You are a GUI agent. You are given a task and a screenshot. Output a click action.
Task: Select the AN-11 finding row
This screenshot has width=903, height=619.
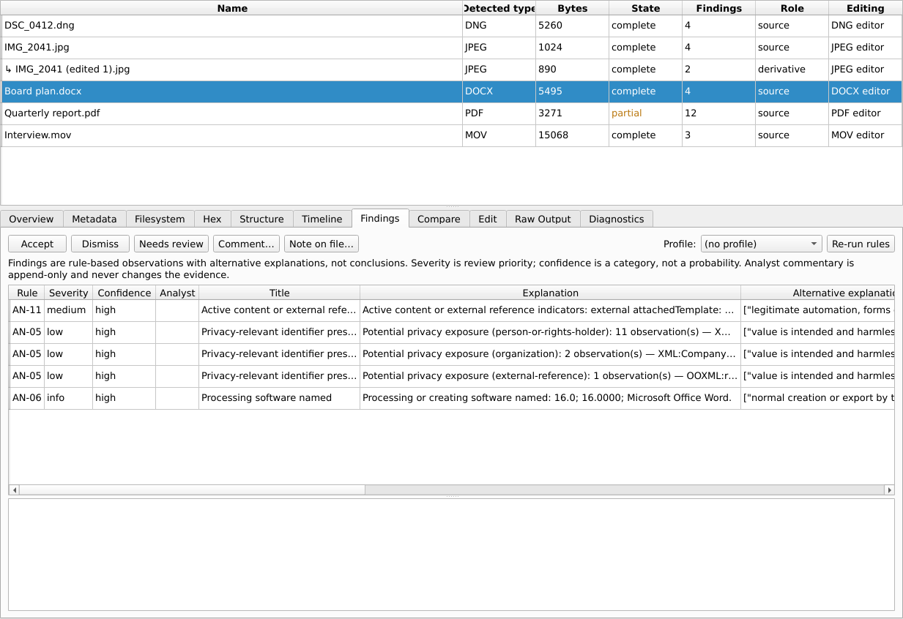tap(451, 310)
